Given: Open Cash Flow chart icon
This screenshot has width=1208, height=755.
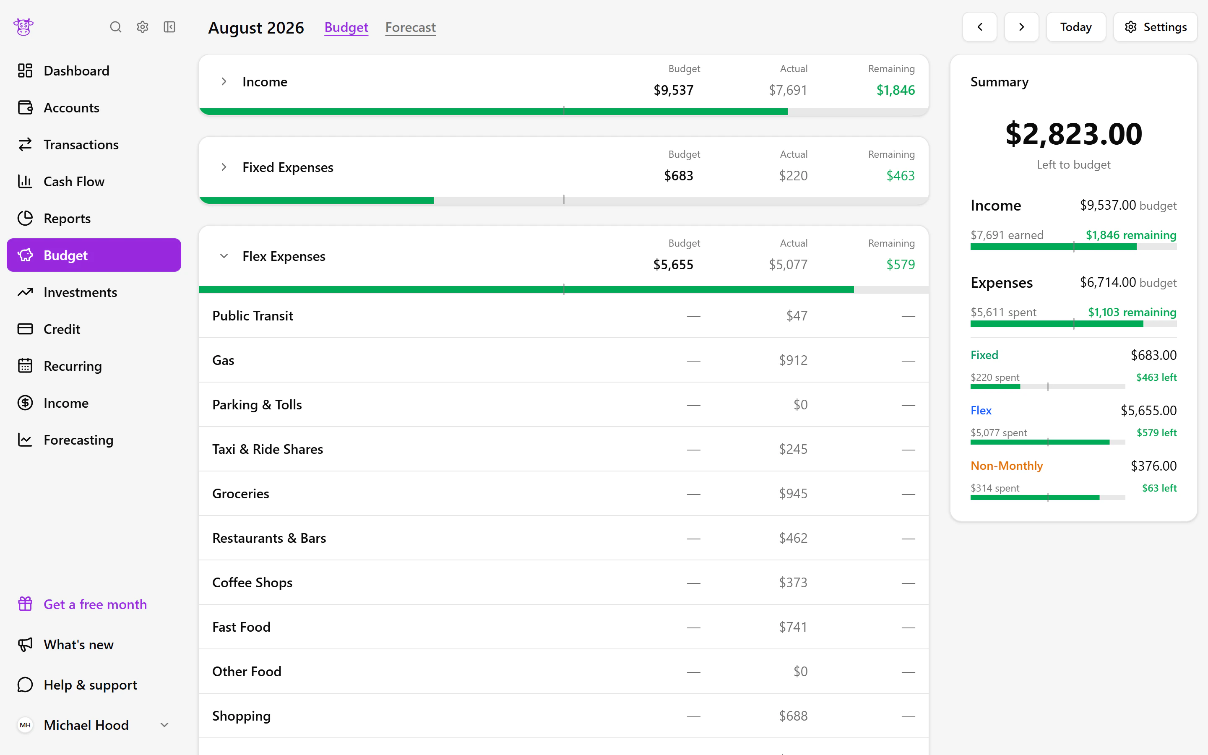Looking at the screenshot, I should pyautogui.click(x=25, y=181).
